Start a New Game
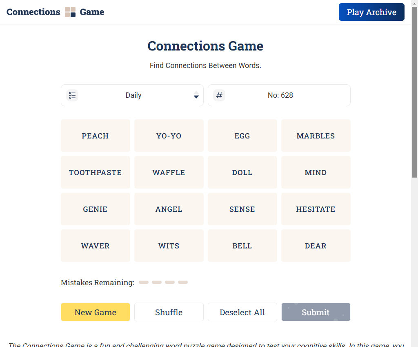Screen dimensions: 418x347 [95, 312]
